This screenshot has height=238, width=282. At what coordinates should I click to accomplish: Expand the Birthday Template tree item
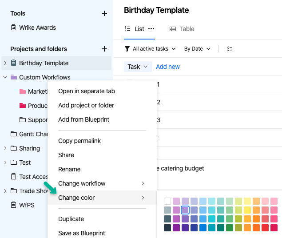pos(5,63)
